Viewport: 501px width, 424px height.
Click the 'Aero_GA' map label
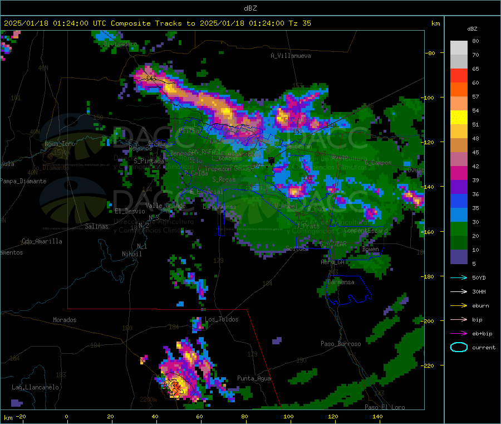pos(333,262)
